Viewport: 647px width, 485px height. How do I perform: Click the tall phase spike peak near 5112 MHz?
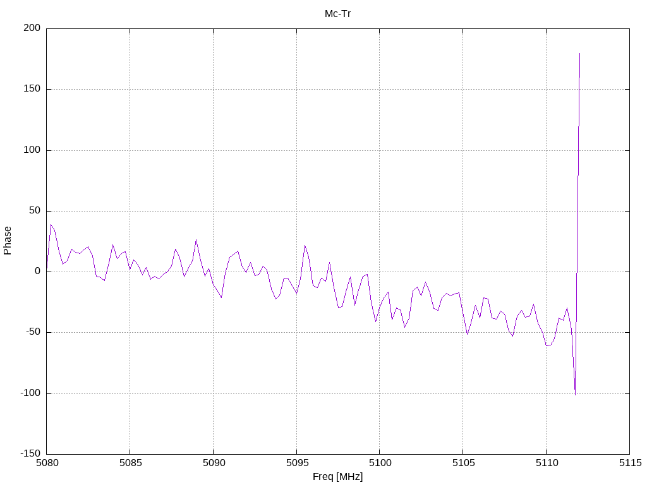point(579,54)
